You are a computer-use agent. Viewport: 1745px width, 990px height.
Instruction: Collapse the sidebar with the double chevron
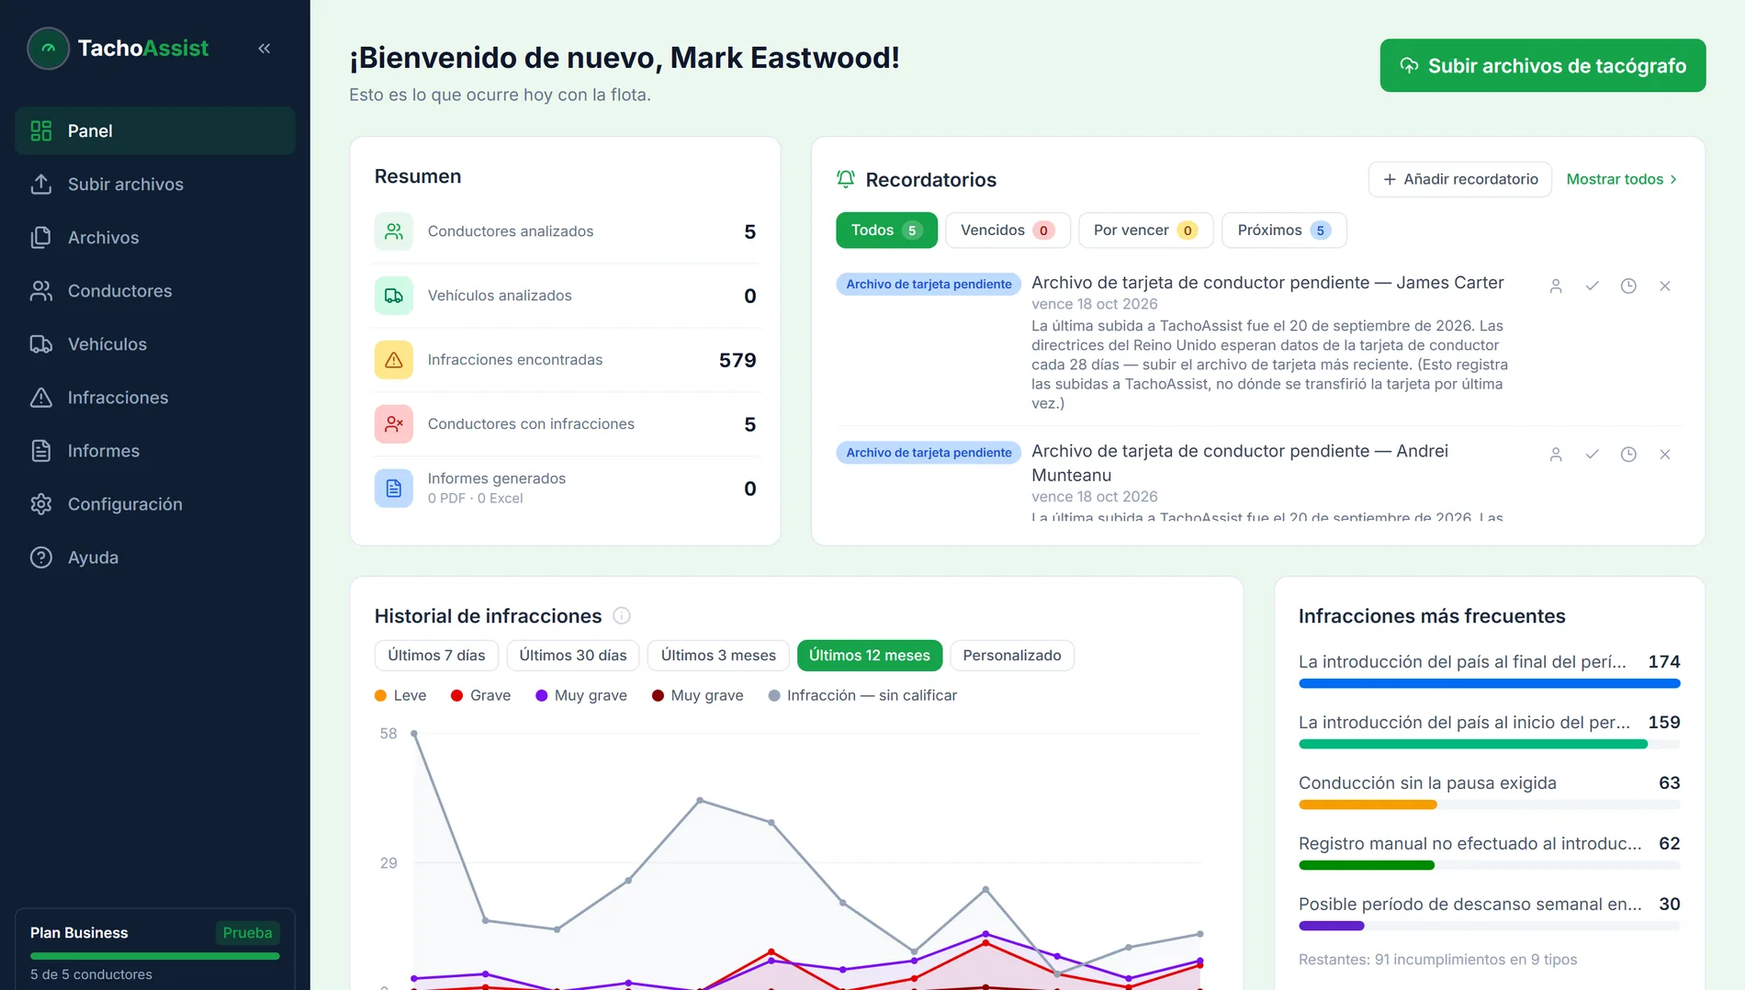pyautogui.click(x=265, y=49)
